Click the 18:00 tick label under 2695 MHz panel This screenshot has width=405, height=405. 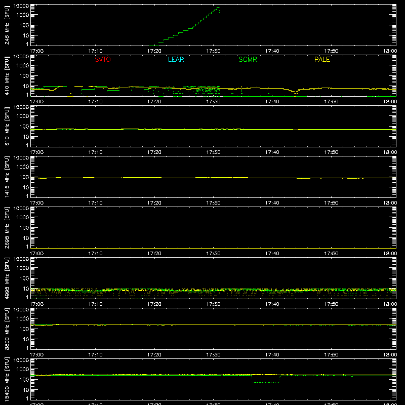(390, 254)
